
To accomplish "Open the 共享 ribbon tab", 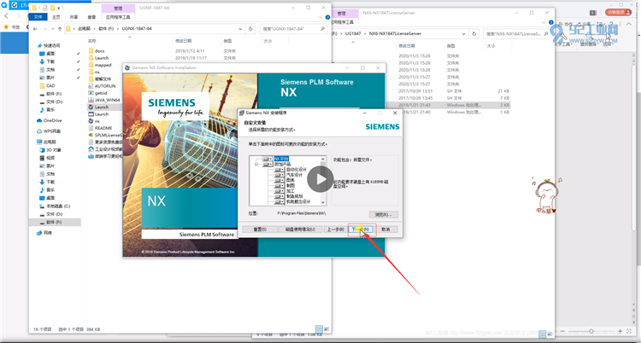I will pyautogui.click(x=74, y=17).
